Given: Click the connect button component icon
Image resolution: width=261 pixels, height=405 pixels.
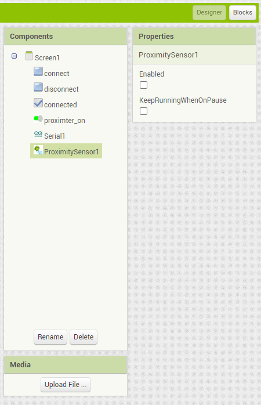Looking at the screenshot, I should pyautogui.click(x=38, y=71).
